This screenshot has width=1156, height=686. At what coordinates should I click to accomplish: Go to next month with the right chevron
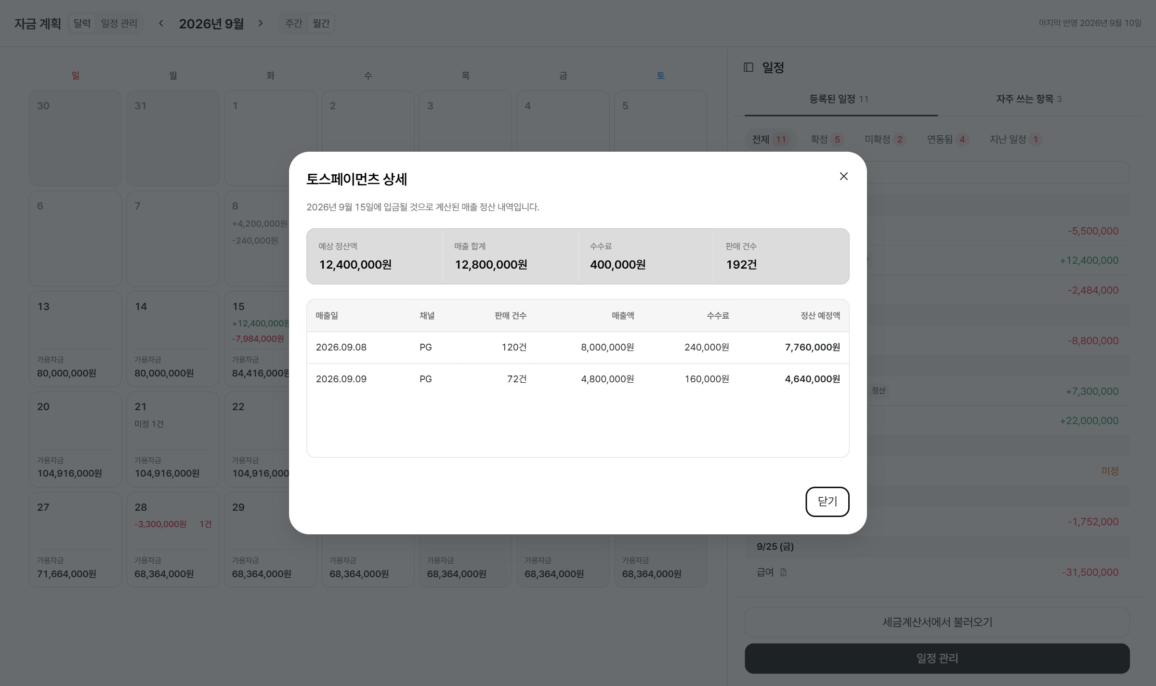pos(261,23)
